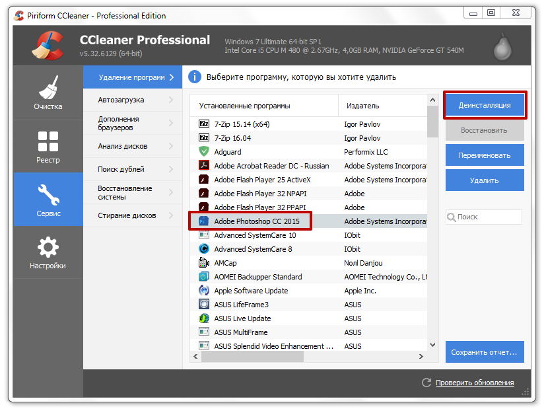544x409 pixels.
Task: Click the Adguard shield icon
Action: point(203,151)
